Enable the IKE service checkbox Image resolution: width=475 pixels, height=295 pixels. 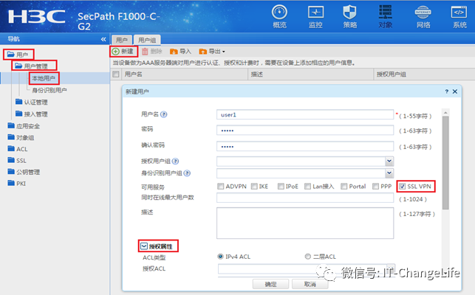(x=254, y=187)
